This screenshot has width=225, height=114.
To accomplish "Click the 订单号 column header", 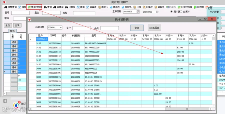I will point(55,35).
